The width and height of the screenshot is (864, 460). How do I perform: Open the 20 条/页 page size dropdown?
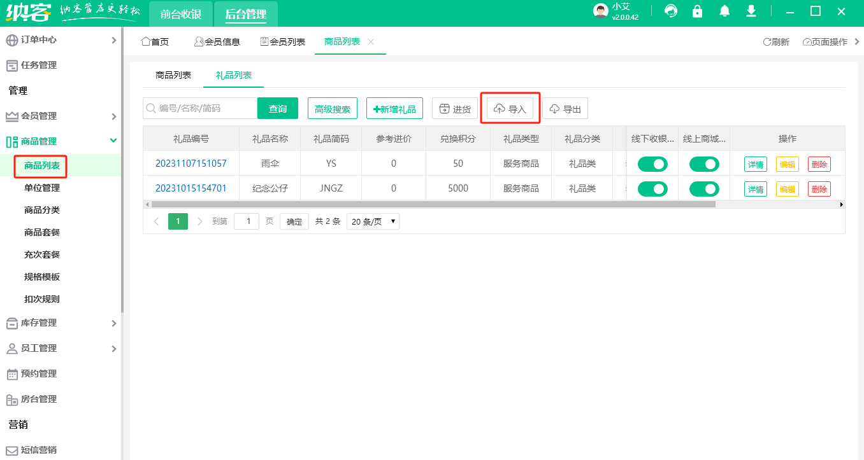373,221
